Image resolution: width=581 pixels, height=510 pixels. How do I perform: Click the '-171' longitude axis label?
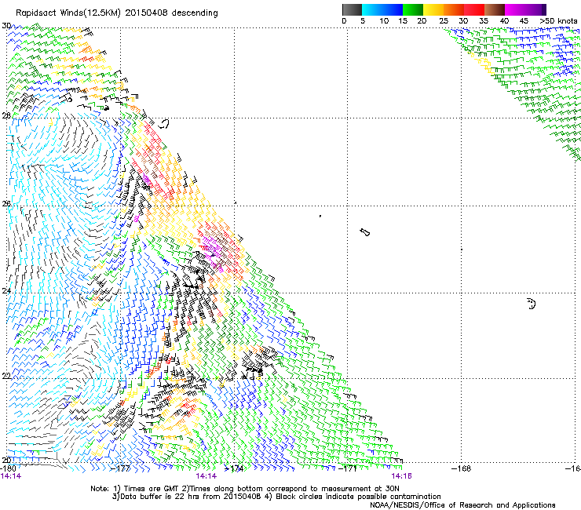[x=348, y=468]
